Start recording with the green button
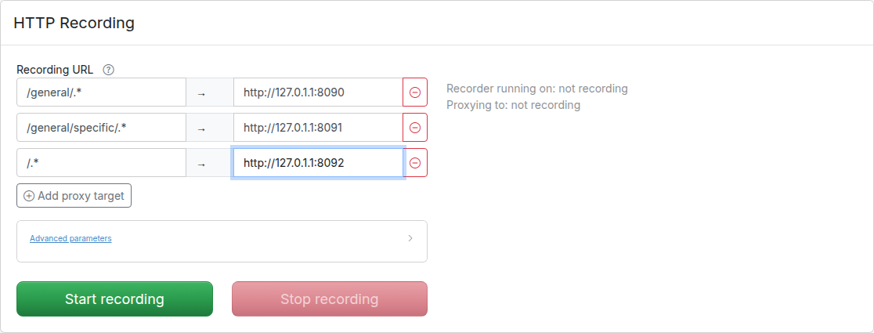Viewport: 874px width, 333px height. (115, 299)
